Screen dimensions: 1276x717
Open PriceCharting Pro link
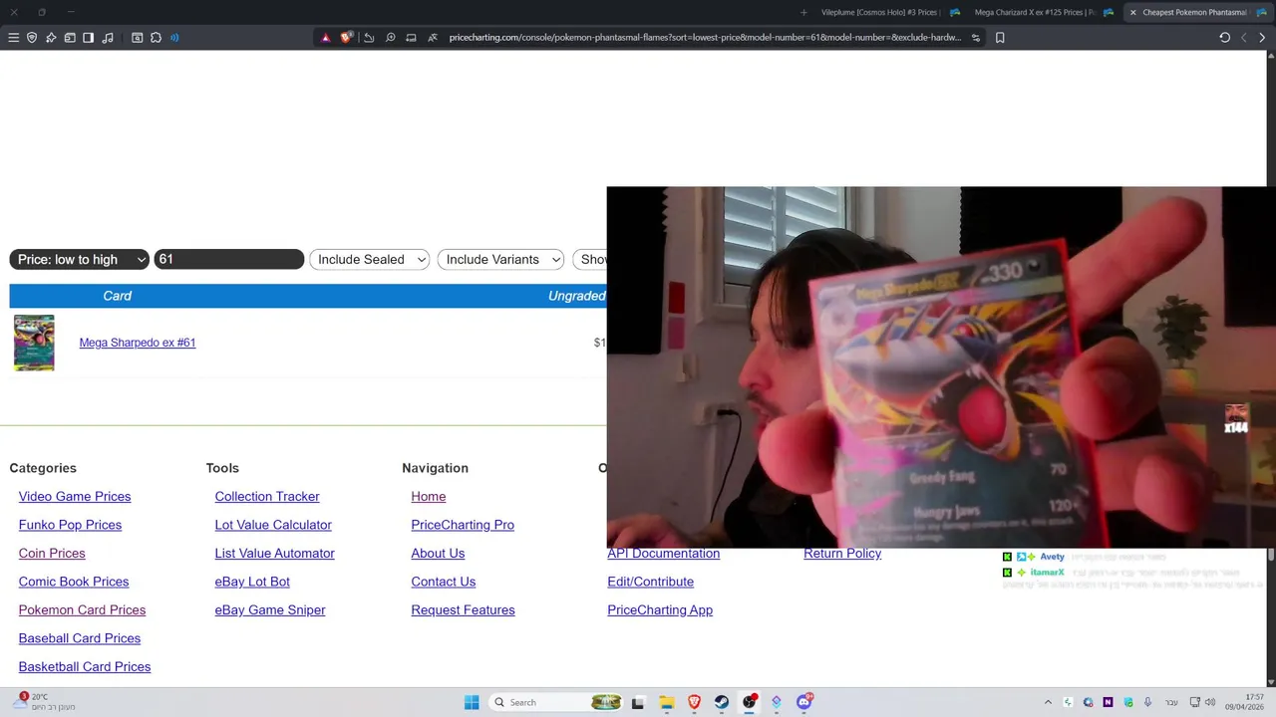(463, 525)
